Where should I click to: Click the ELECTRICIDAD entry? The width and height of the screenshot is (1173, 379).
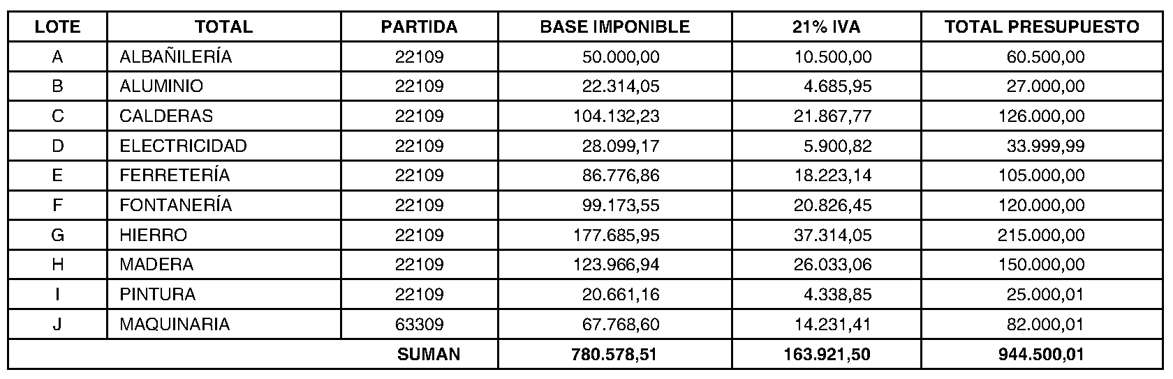click(x=183, y=146)
